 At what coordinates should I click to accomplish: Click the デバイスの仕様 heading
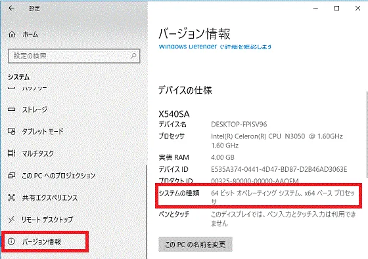click(x=185, y=90)
